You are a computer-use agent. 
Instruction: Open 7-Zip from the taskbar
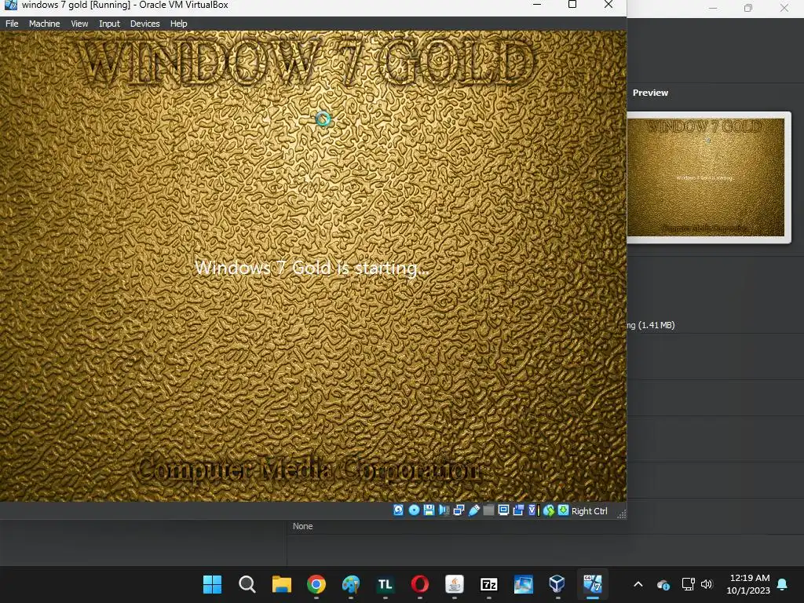[x=488, y=584]
